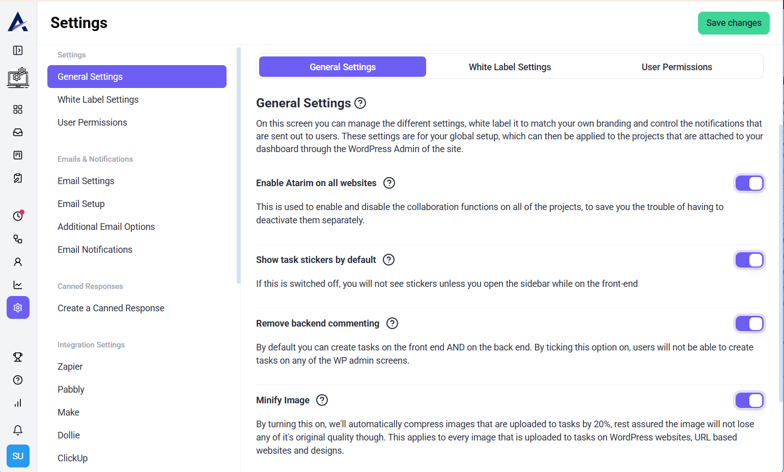Click the line chart reports icon

(x=18, y=285)
